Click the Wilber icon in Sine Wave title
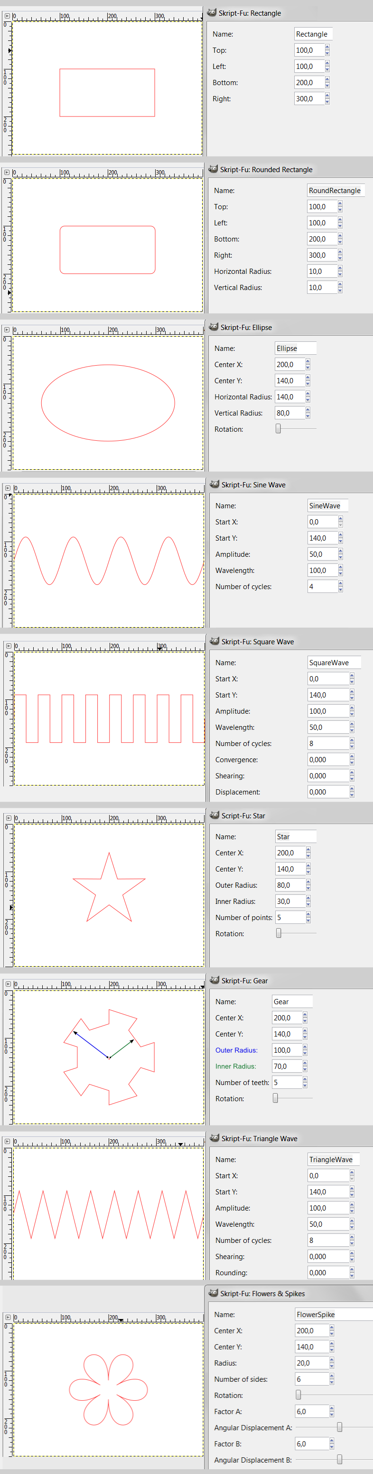This screenshot has height=1474, width=373. [214, 484]
